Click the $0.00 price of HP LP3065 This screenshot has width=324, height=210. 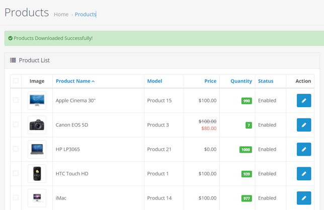coord(210,149)
